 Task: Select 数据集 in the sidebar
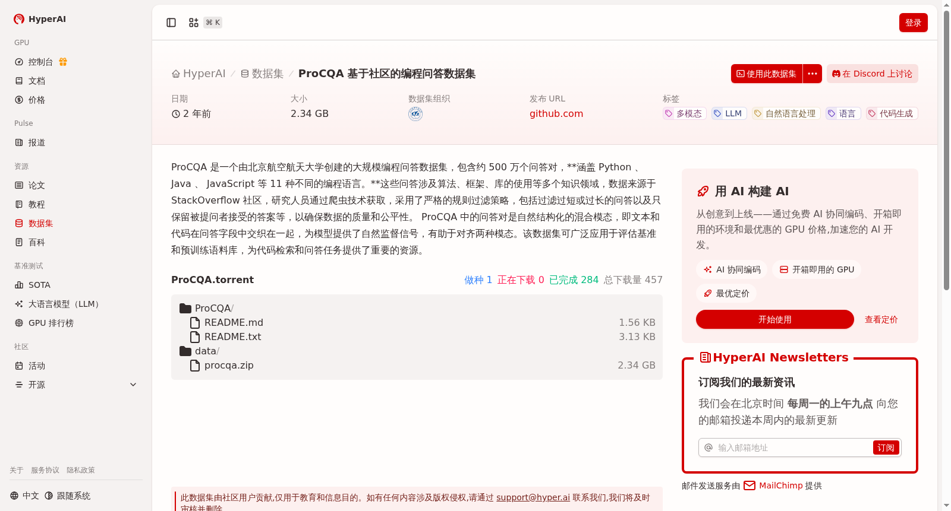(x=40, y=223)
